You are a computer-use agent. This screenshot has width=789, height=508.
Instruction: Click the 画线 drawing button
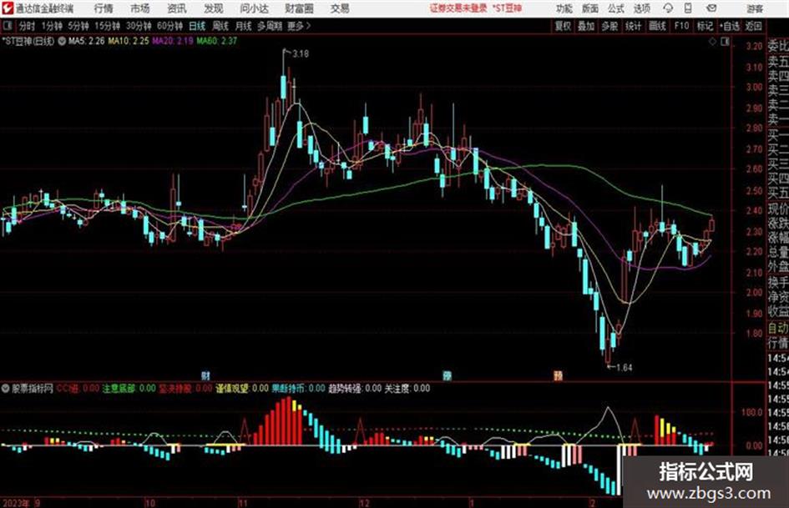(x=657, y=26)
